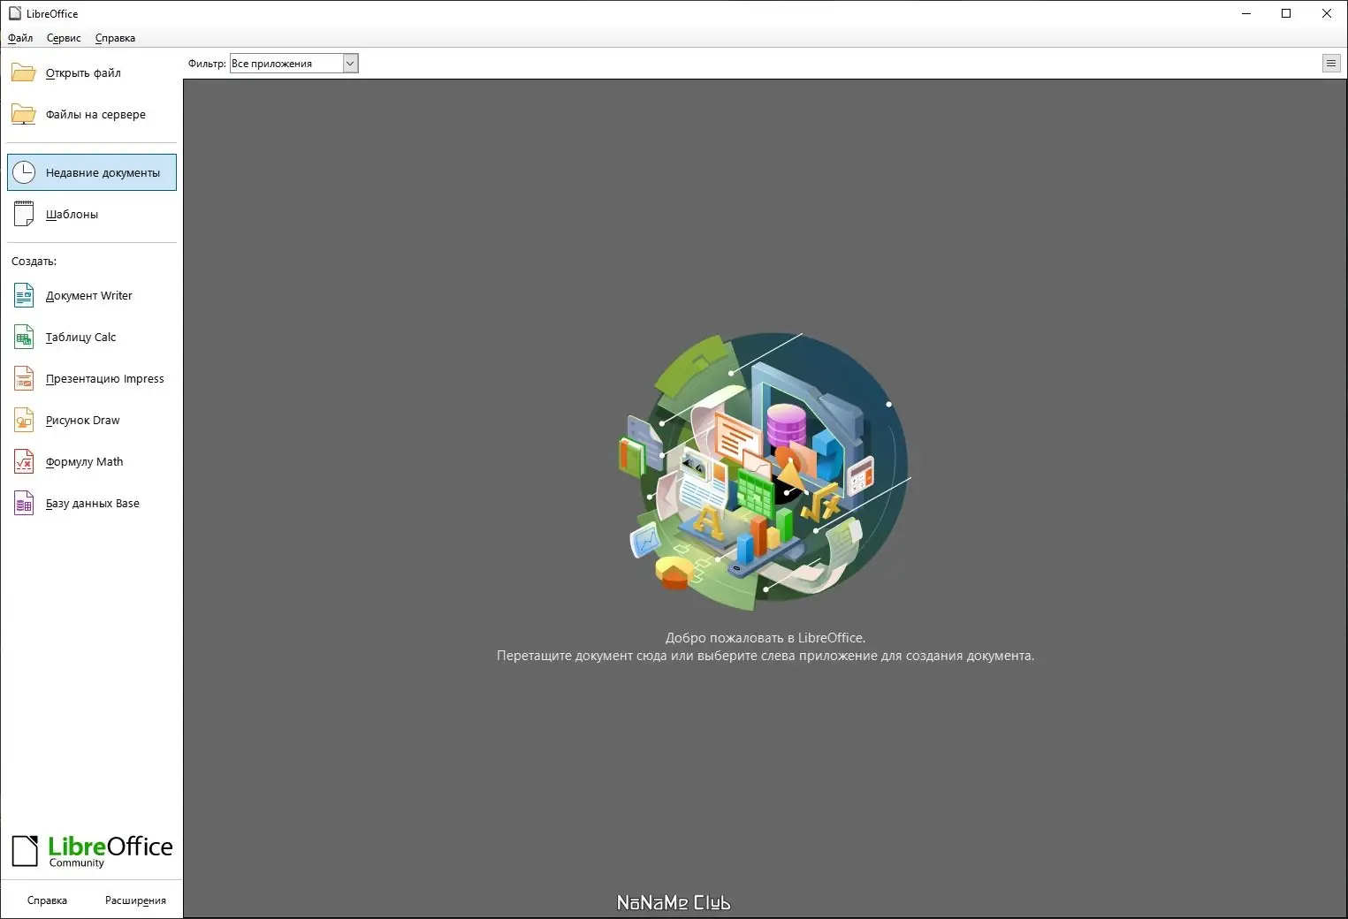Open the Сервис menu

tap(63, 38)
